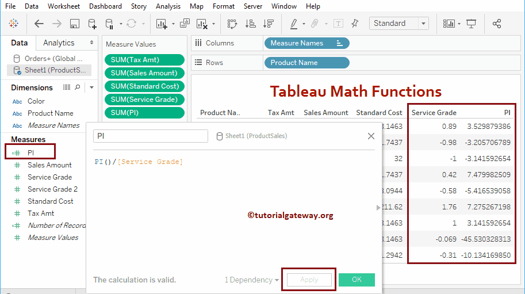Click the Duplicate sheet icon
The image size is (525, 294).
185,24
